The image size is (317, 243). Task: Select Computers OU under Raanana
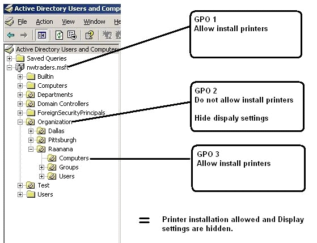click(74, 158)
